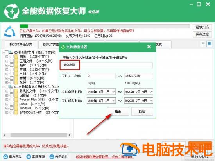Confirm search with 确定 button
The image size is (215, 161).
coord(118,111)
